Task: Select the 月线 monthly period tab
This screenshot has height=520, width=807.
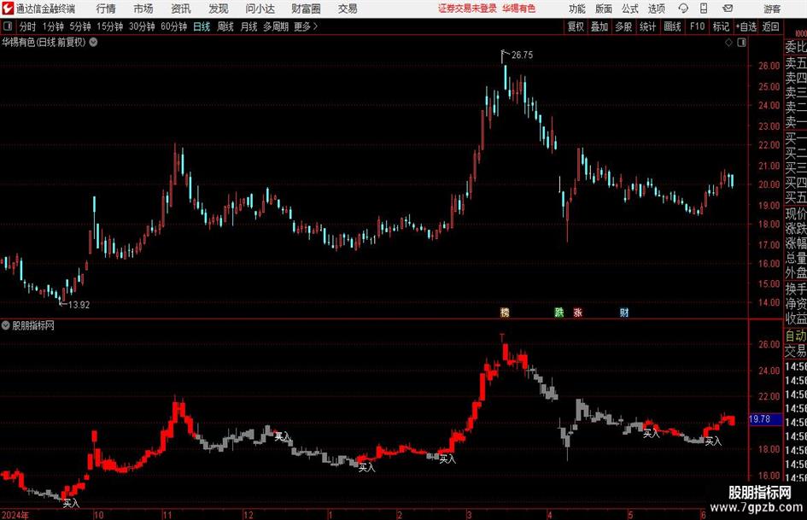Action: point(249,26)
